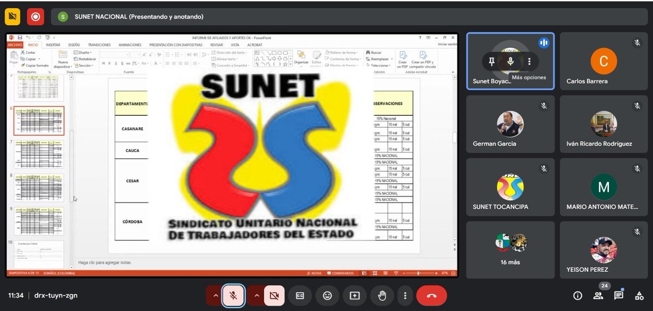Open Sección dropdown
653x311 pixels.
pos(84,65)
